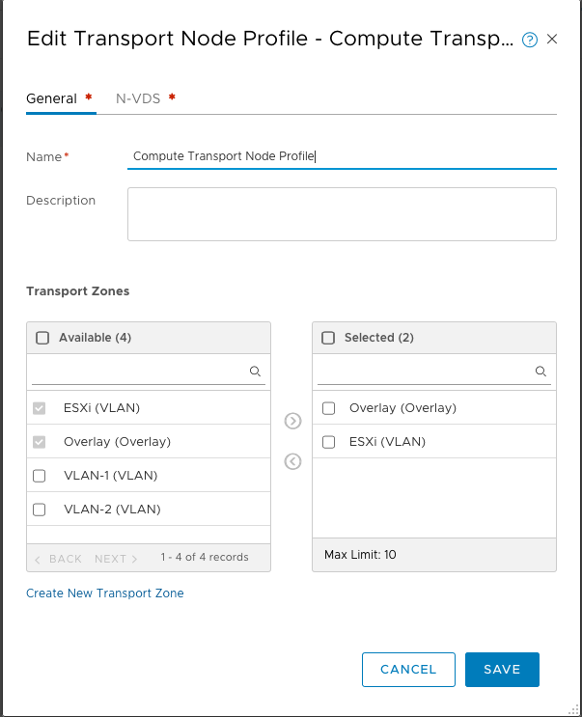Open the Create New Transport Zone link
Image resolution: width=582 pixels, height=717 pixels.
[x=105, y=593]
